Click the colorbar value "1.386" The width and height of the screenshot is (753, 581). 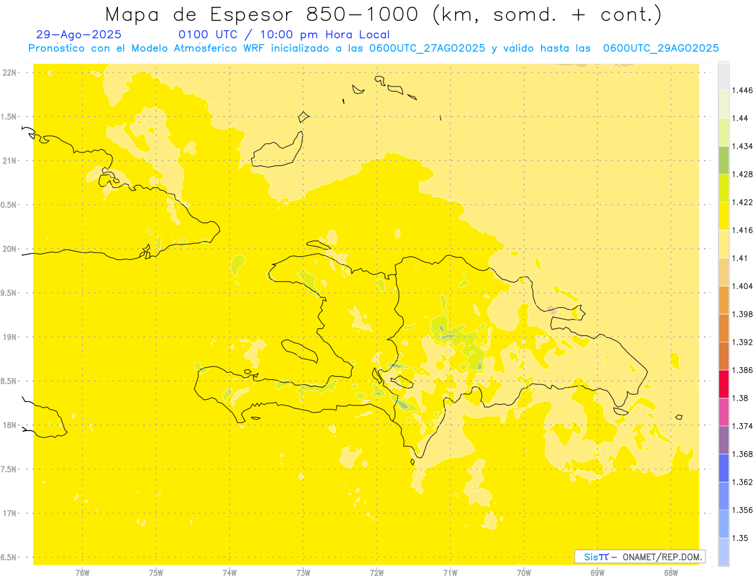pos(743,370)
